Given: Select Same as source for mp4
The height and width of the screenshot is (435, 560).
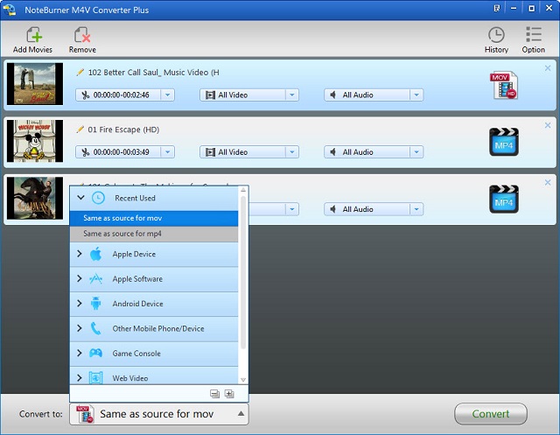Looking at the screenshot, I should (154, 234).
